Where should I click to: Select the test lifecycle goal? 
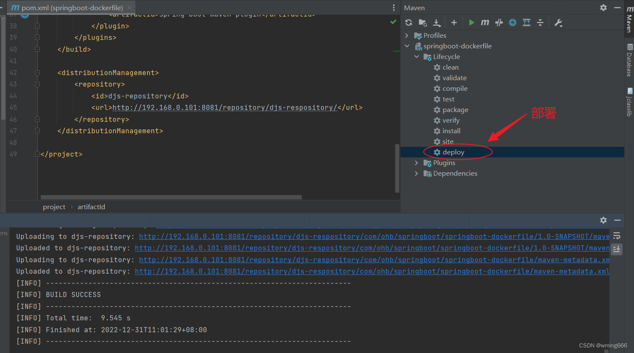pyautogui.click(x=449, y=99)
